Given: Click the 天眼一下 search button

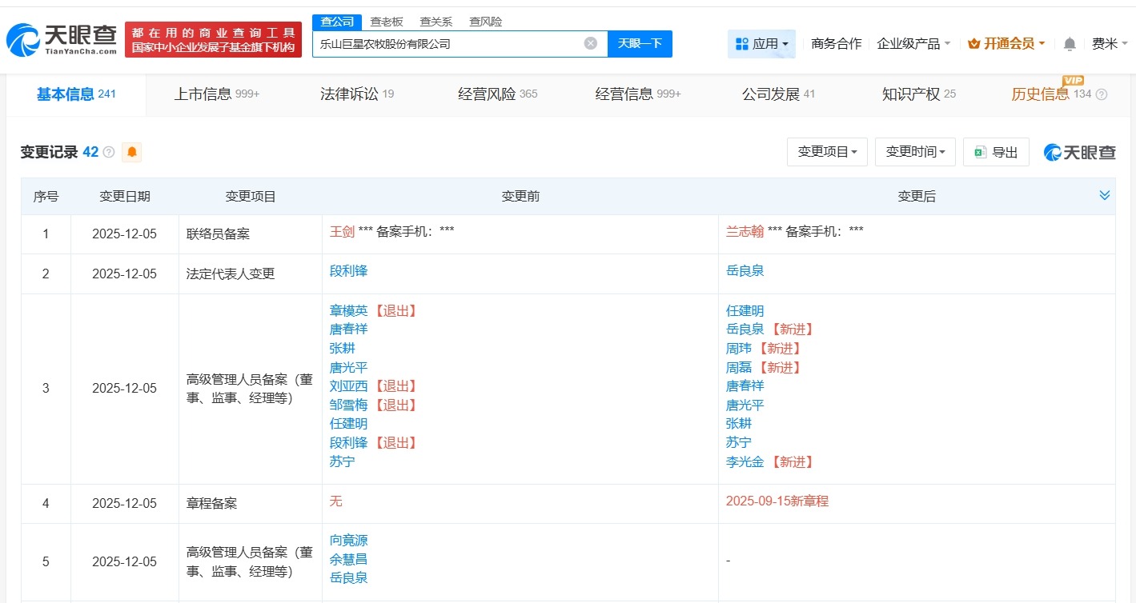Looking at the screenshot, I should (640, 44).
